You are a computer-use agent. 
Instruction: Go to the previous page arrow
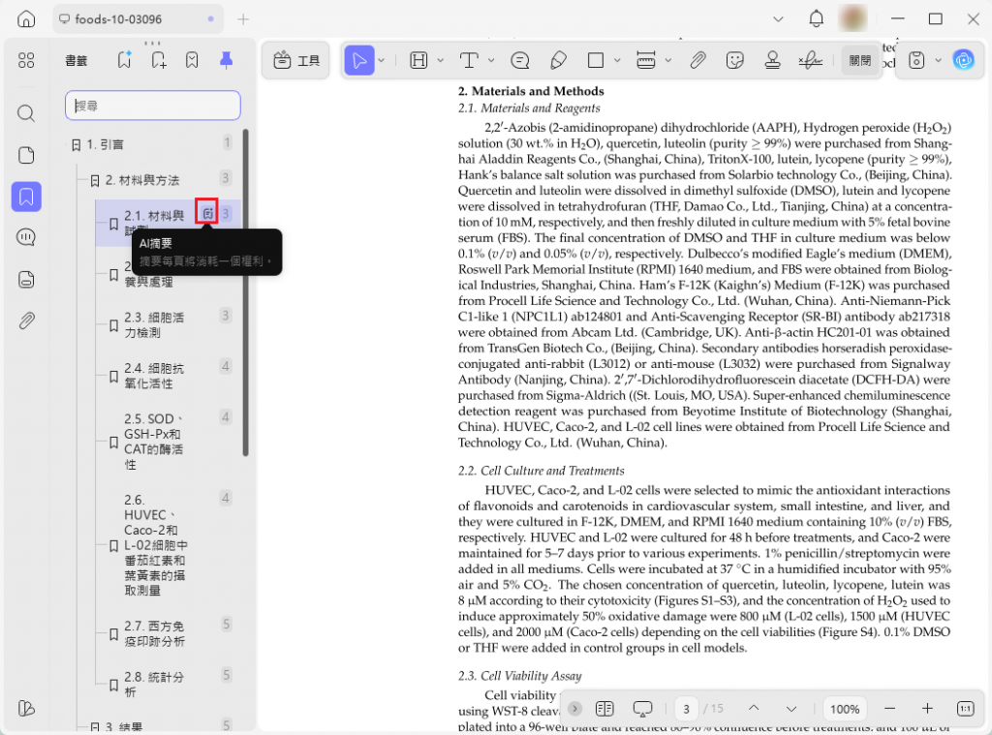754,709
